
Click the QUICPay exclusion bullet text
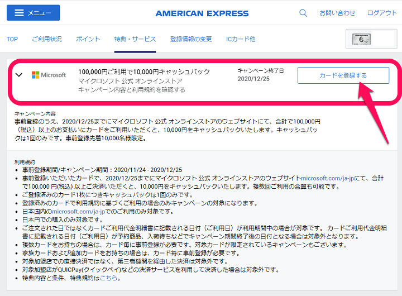[x=151, y=270]
